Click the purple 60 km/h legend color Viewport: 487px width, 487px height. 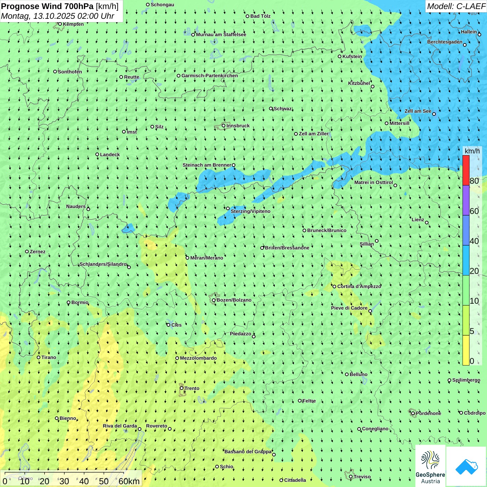[x=466, y=200]
